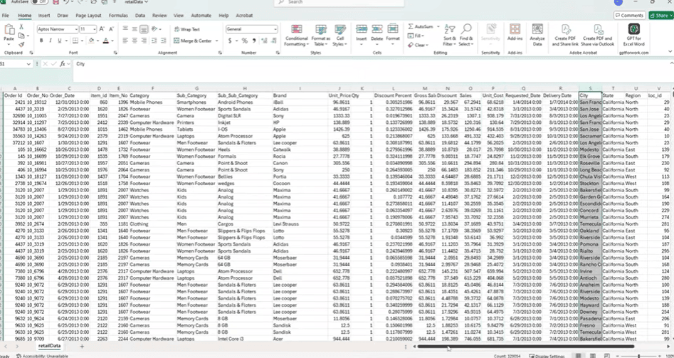Image resolution: width=674 pixels, height=358 pixels.
Task: Click the Format Painter brush icon
Action: click(x=21, y=44)
